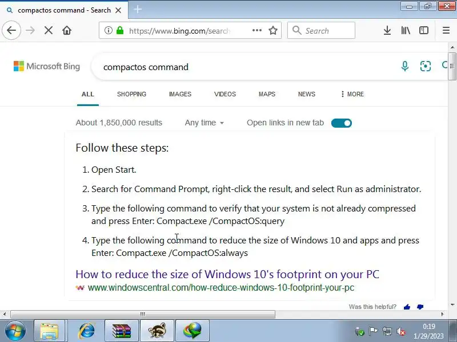Viewport: 457px width, 342px height.
Task: Click the taskbar clock showing 0:19
Action: [429, 327]
